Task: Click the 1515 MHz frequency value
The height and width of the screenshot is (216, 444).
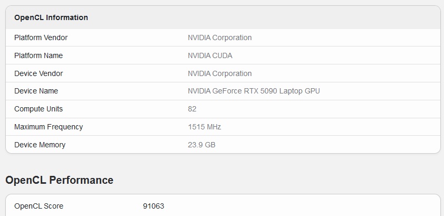Action: tap(204, 127)
